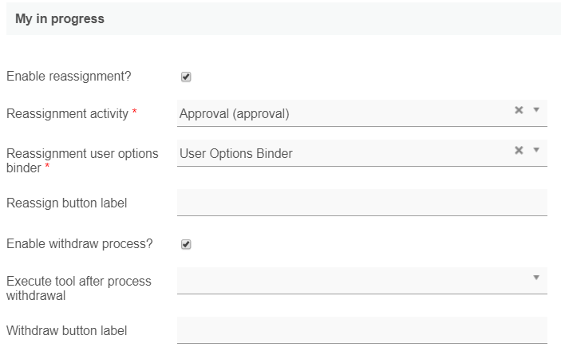Click the 'Reassignment activity' label

(x=67, y=114)
